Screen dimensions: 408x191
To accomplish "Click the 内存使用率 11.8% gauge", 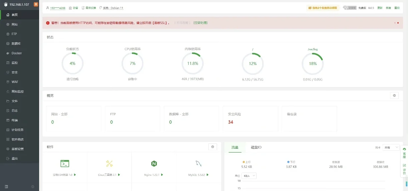I will coord(193,63).
